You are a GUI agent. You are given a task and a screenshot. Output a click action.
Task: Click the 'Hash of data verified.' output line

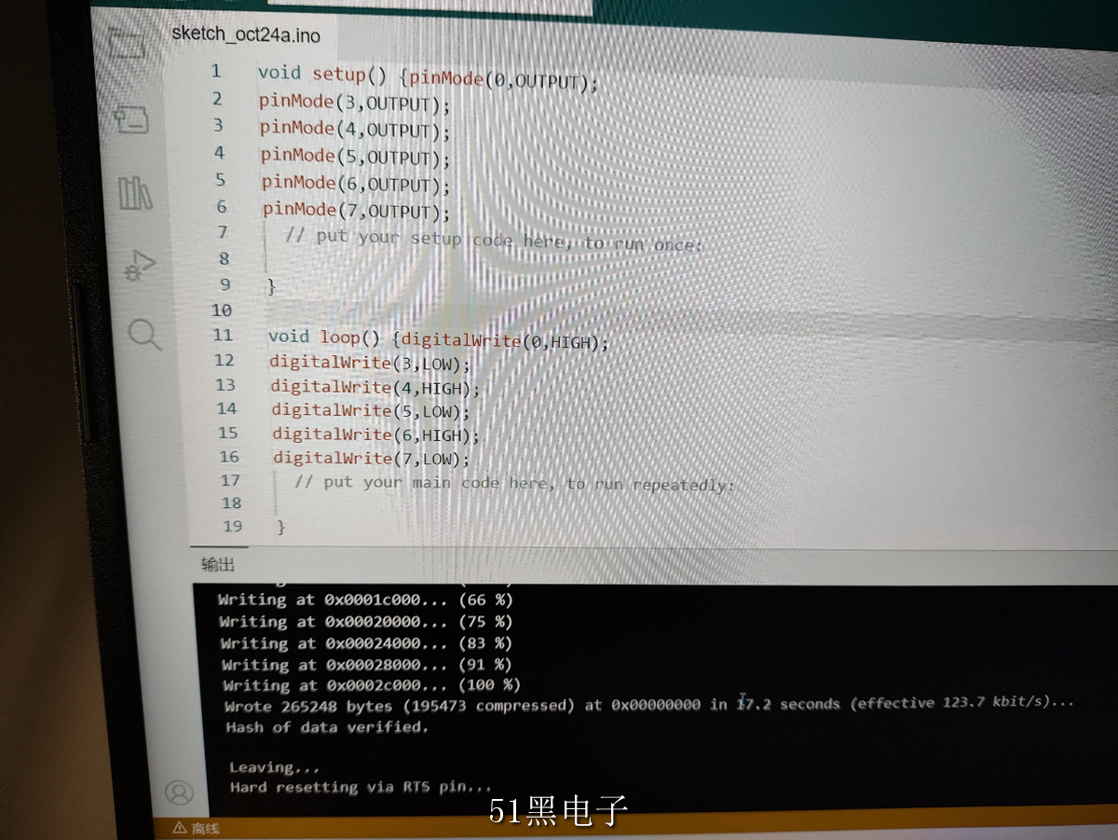point(327,727)
